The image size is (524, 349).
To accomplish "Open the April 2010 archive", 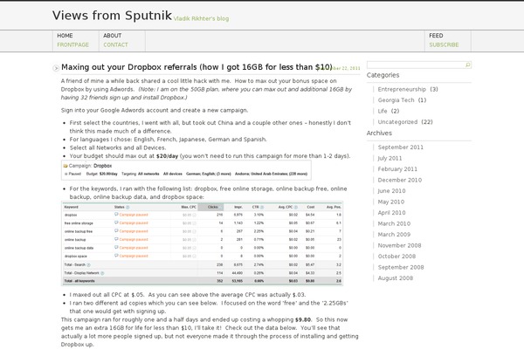I will coord(391,213).
